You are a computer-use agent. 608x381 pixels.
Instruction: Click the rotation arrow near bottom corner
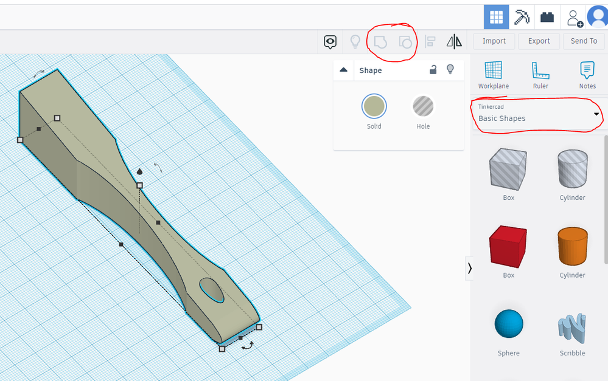click(247, 345)
